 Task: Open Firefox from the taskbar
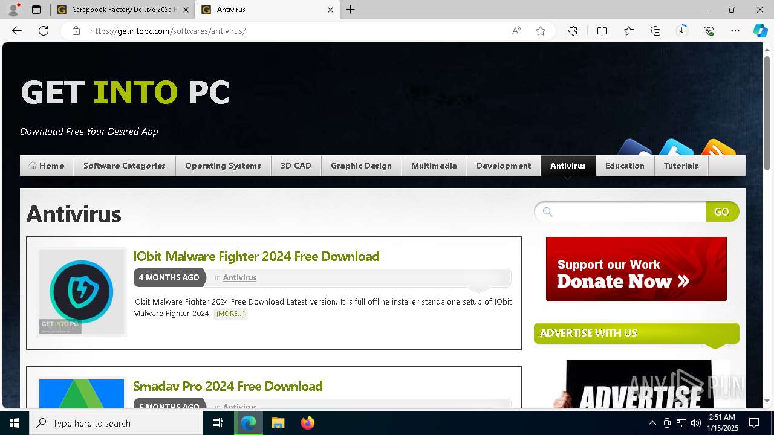point(307,423)
